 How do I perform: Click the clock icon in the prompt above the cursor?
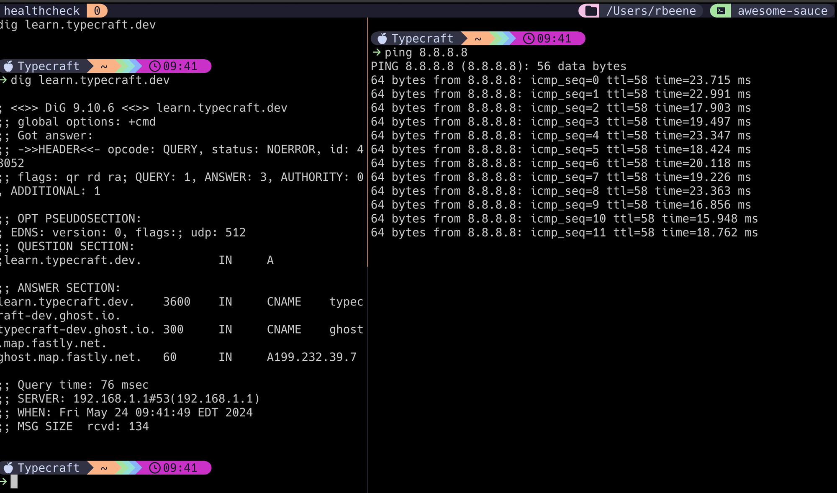click(155, 467)
